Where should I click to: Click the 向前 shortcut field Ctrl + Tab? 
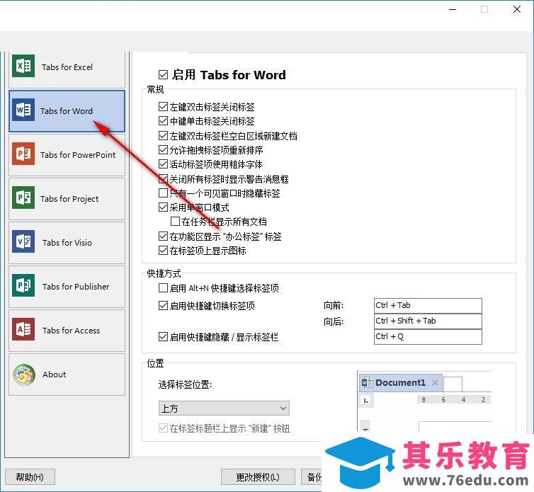point(428,305)
